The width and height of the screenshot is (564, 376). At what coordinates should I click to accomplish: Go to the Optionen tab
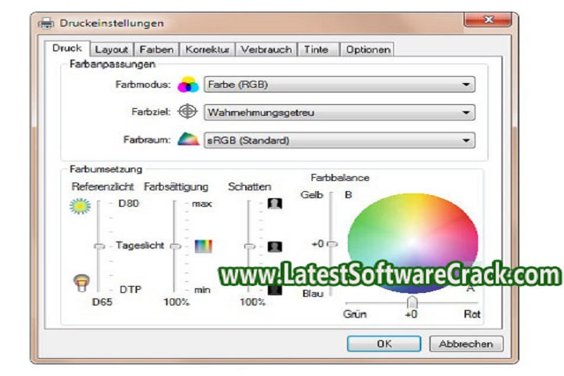(367, 49)
